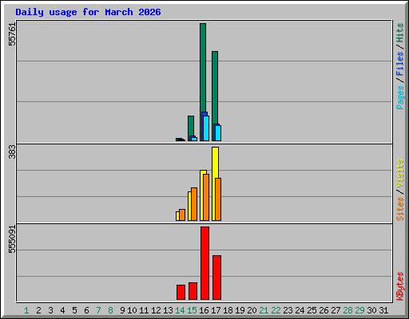Select the orange sites bar for day 17
The width and height of the screenshot is (409, 319).
click(218, 199)
